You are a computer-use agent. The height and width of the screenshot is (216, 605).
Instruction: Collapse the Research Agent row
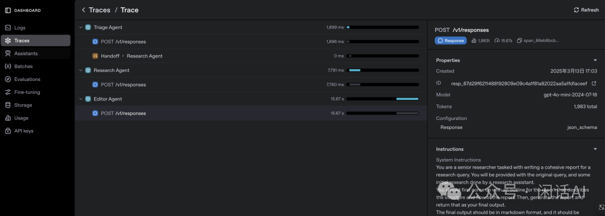81,70
